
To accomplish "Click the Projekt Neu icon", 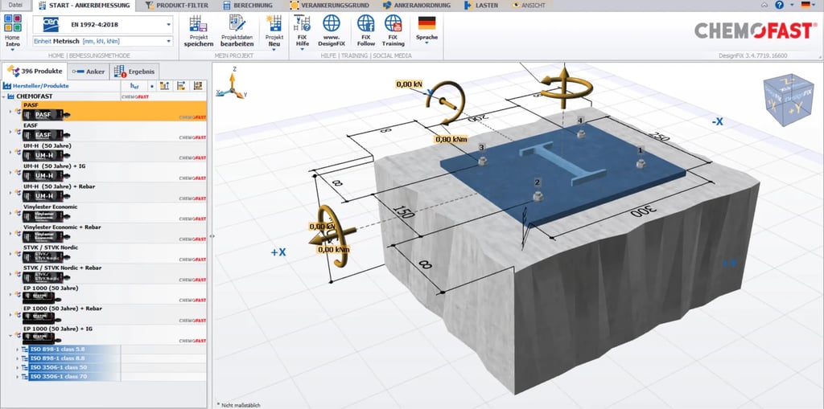I will click(x=274, y=24).
